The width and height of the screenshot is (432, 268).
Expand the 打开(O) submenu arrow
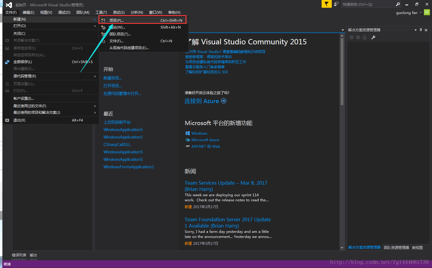[95, 26]
